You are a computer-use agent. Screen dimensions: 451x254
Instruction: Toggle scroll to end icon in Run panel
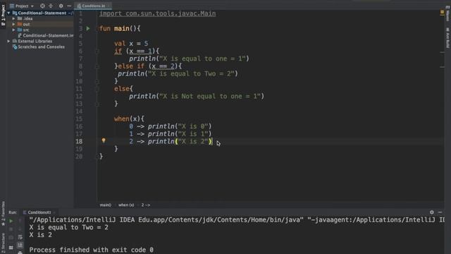click(20, 245)
